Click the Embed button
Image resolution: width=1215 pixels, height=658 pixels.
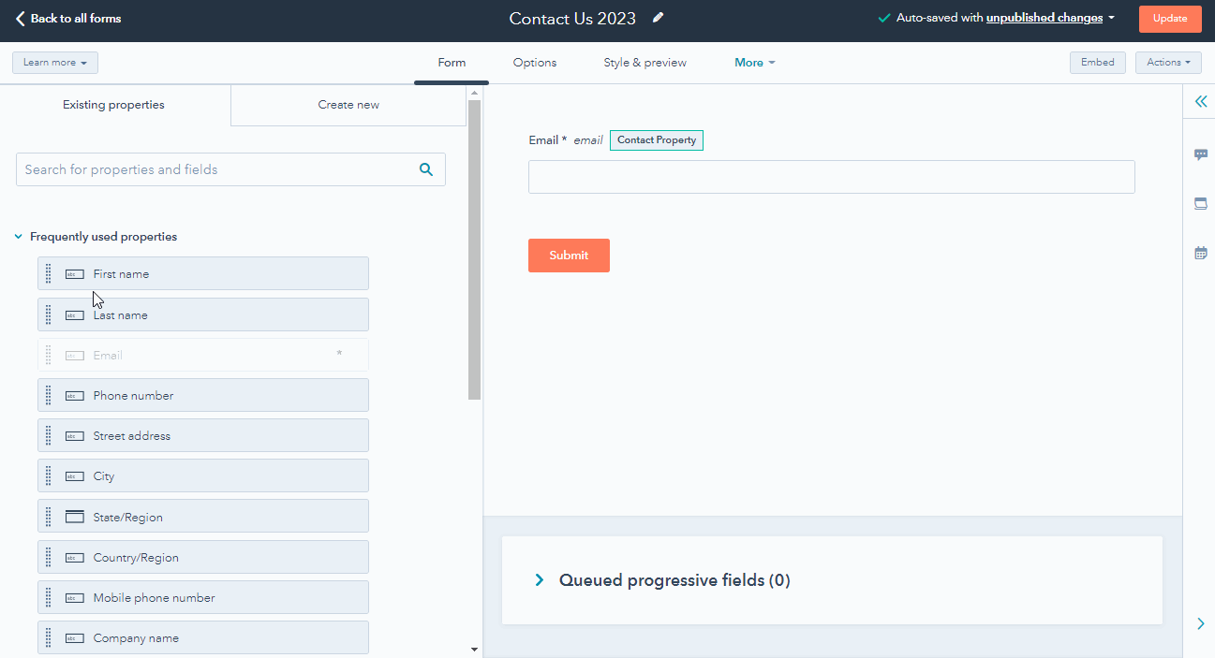[1097, 63]
